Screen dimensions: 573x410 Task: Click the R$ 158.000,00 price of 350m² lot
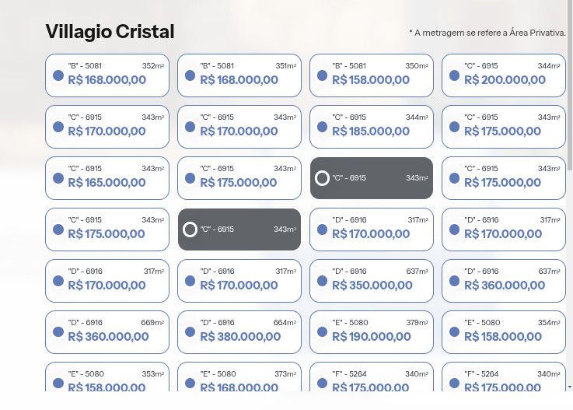coord(371,80)
